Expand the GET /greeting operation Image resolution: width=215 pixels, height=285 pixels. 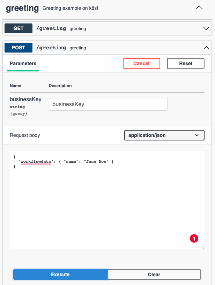coord(105,28)
